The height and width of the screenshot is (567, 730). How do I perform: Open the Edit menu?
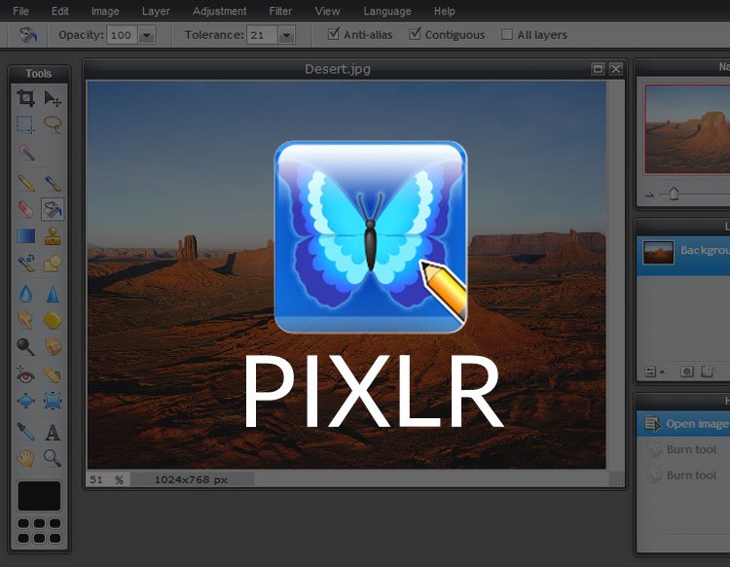pyautogui.click(x=60, y=11)
